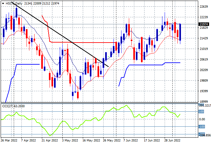Viewport: 211px width, 144px height.
Task: Click the 19809 price axis label
Action: (x=204, y=81)
